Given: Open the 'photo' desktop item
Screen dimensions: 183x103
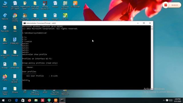Looking at the screenshot, I should click(x=45, y=92).
